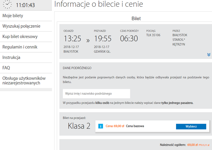Click the digital time display 11:01:43

(25, 5)
